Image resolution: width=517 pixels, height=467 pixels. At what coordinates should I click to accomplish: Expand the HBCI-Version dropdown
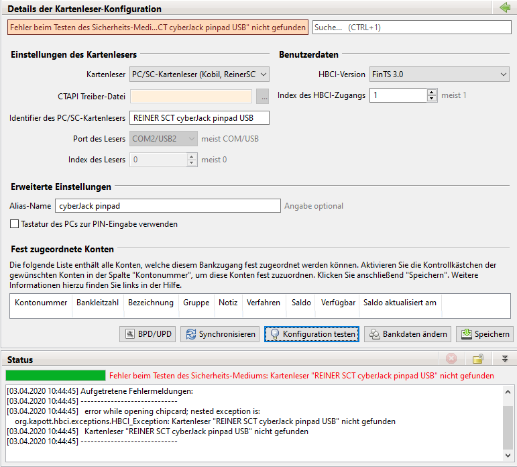[439, 74]
